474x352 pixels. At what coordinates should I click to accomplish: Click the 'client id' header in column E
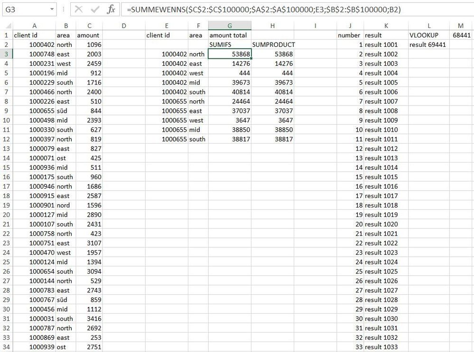click(167, 35)
